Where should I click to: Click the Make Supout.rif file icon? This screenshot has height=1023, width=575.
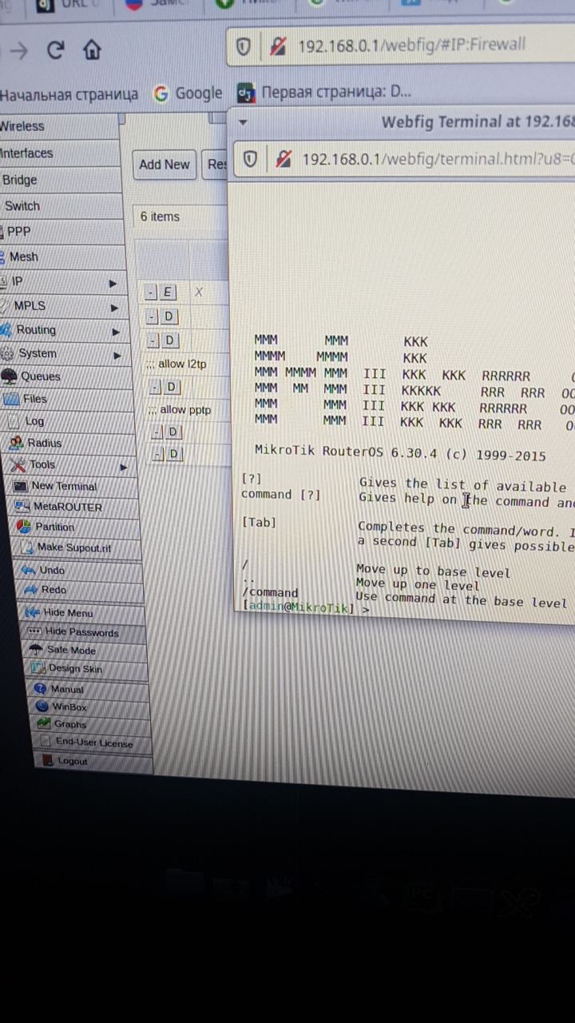[28, 547]
